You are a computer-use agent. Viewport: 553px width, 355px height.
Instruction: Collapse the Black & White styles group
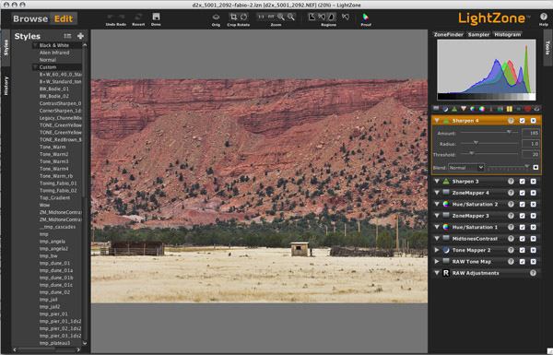[35, 45]
